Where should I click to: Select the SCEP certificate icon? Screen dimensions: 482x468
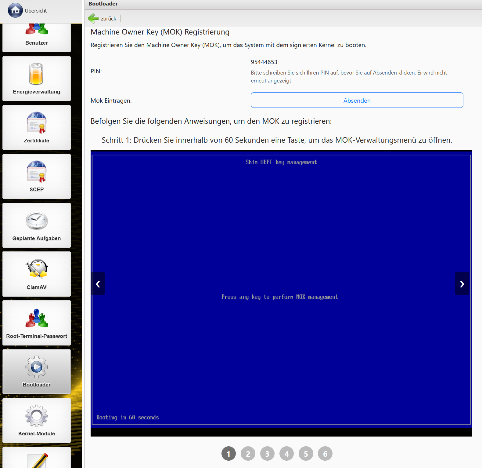(36, 172)
